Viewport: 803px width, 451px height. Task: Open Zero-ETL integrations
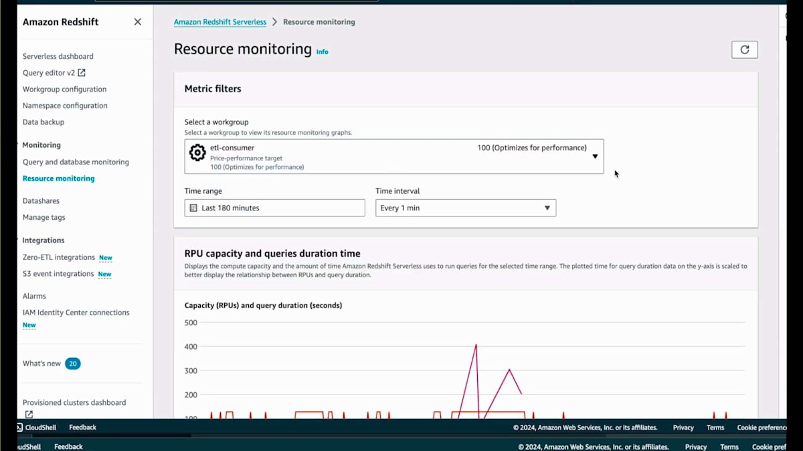point(59,257)
